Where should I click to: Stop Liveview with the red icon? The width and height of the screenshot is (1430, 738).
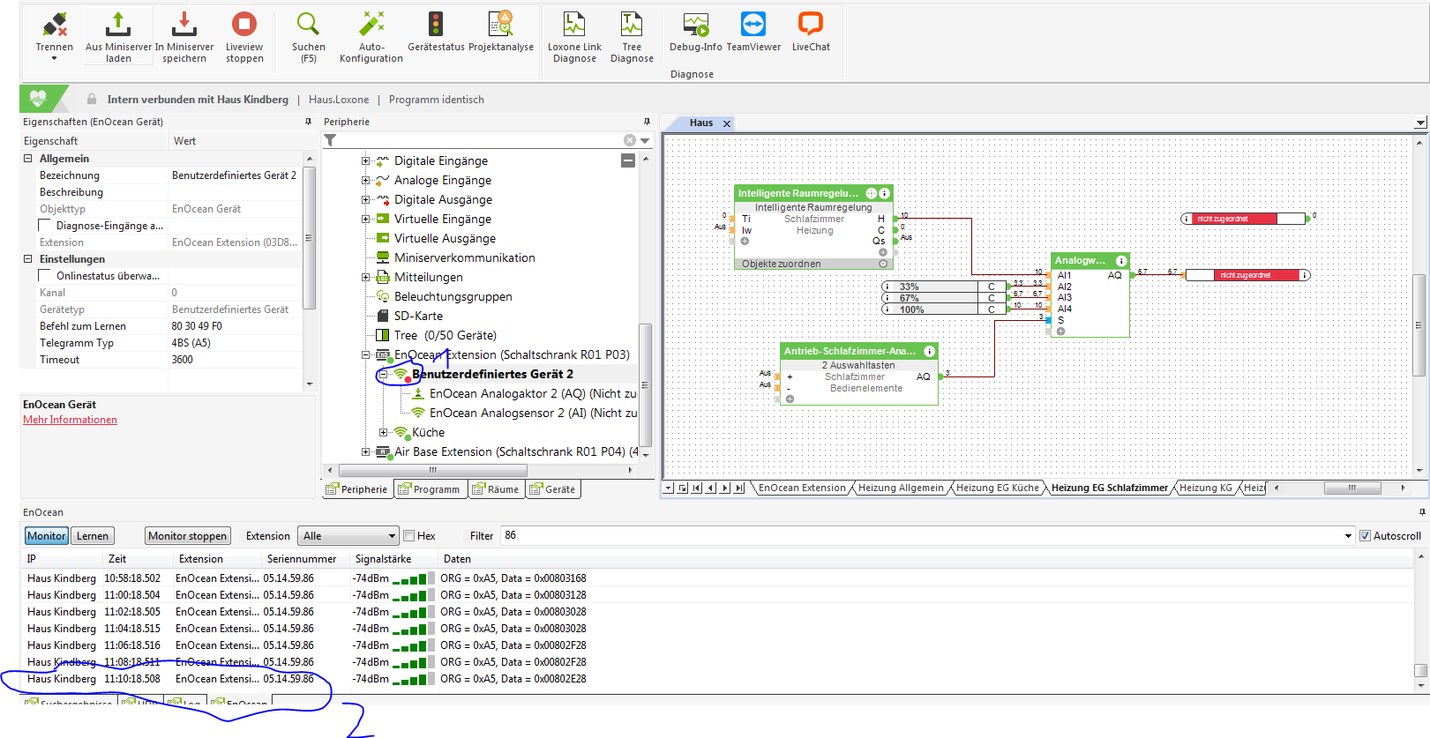pyautogui.click(x=244, y=25)
